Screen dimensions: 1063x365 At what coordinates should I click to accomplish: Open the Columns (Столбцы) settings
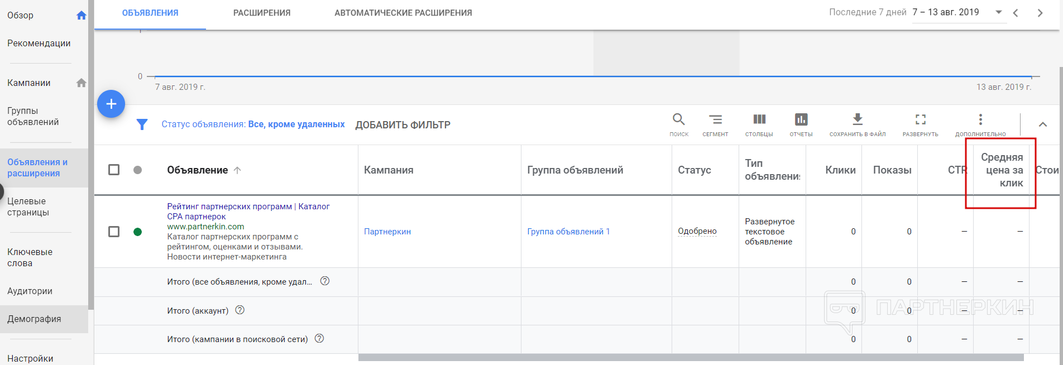point(759,120)
